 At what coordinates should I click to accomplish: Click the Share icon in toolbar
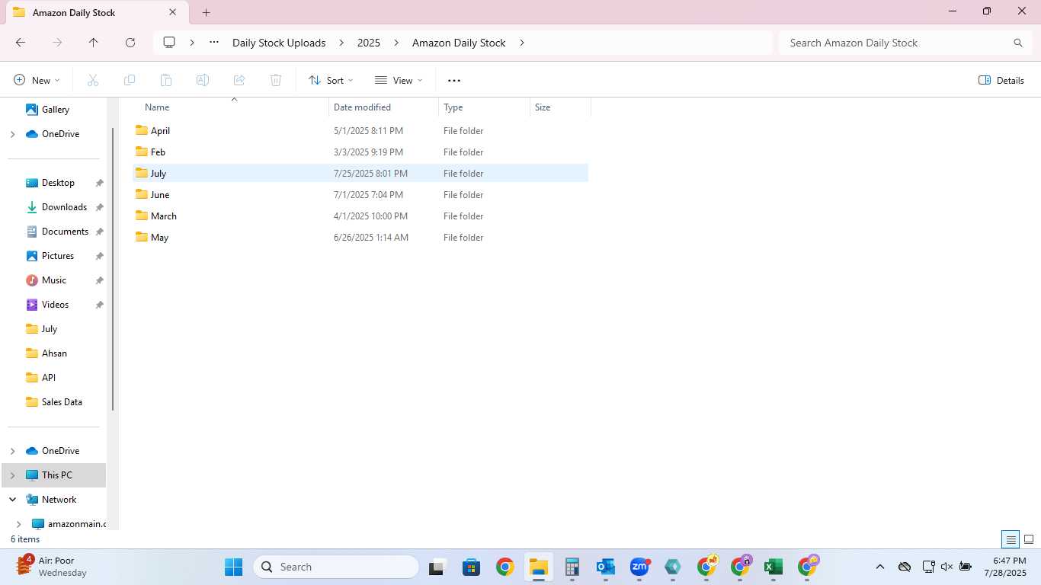(x=239, y=80)
